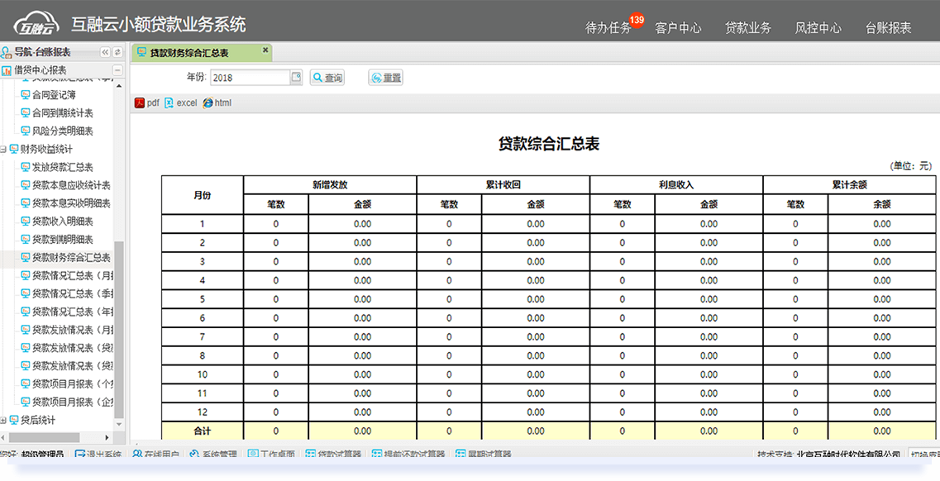This screenshot has height=481, width=940.
Task: Close the 贷款财务综合汇总表 tab
Action: (265, 50)
